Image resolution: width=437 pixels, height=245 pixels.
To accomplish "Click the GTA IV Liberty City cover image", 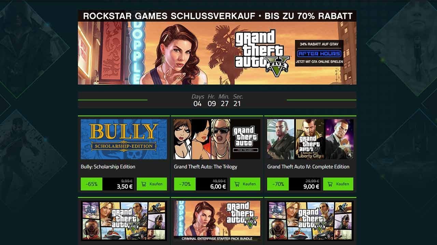I will 310,139.
